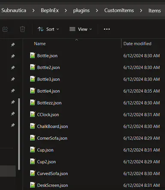Click pin icon beside Bottle.json row
165x190 pixels.
[x=13, y=56]
